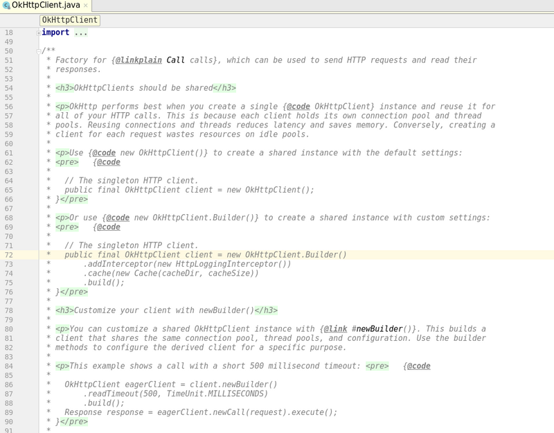
Task: Close the OkHttpClient.java tab
Action: [x=85, y=6]
